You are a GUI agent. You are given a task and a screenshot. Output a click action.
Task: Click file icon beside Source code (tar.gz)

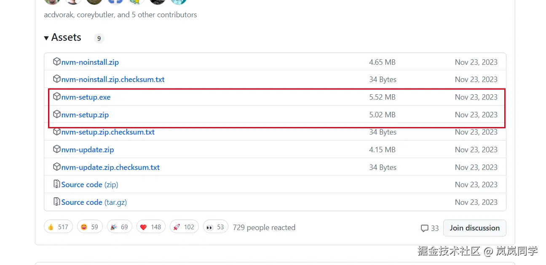click(57, 202)
